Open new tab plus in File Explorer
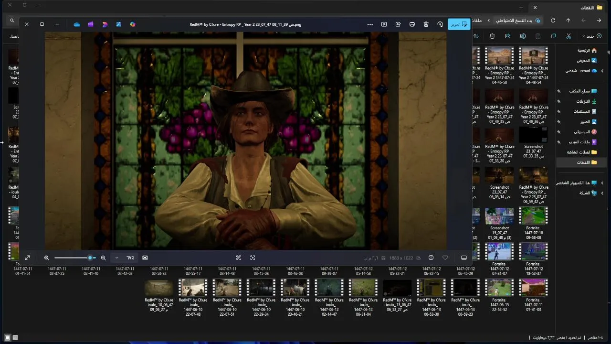This screenshot has height=344, width=611. coord(521,8)
